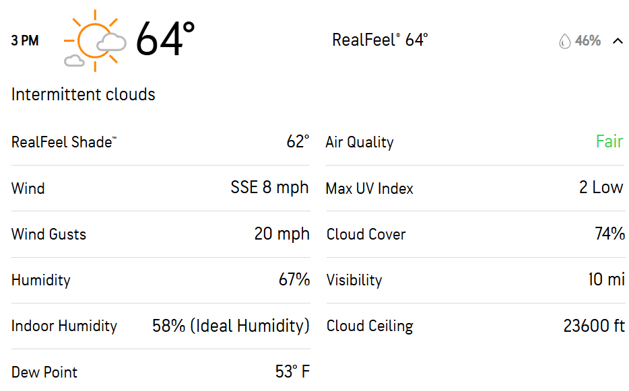Select the 46% precipitation probability

(x=588, y=40)
